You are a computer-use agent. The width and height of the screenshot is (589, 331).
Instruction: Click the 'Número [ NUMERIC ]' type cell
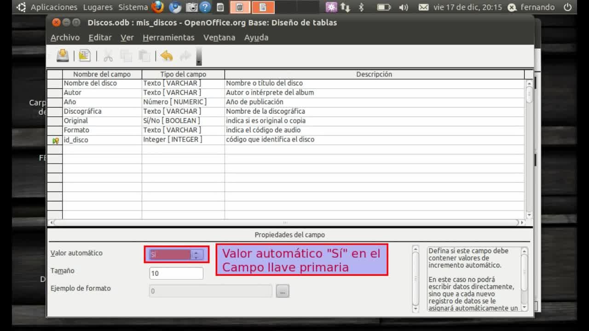pyautogui.click(x=183, y=102)
